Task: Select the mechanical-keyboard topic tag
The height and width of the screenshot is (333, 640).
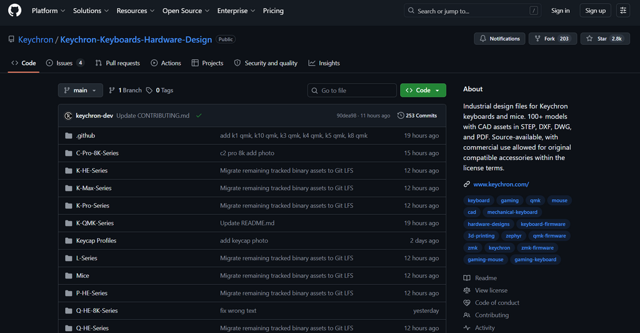Action: tap(512, 212)
